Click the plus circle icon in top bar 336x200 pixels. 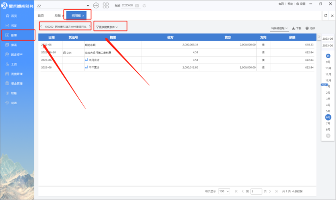click(x=96, y=5)
